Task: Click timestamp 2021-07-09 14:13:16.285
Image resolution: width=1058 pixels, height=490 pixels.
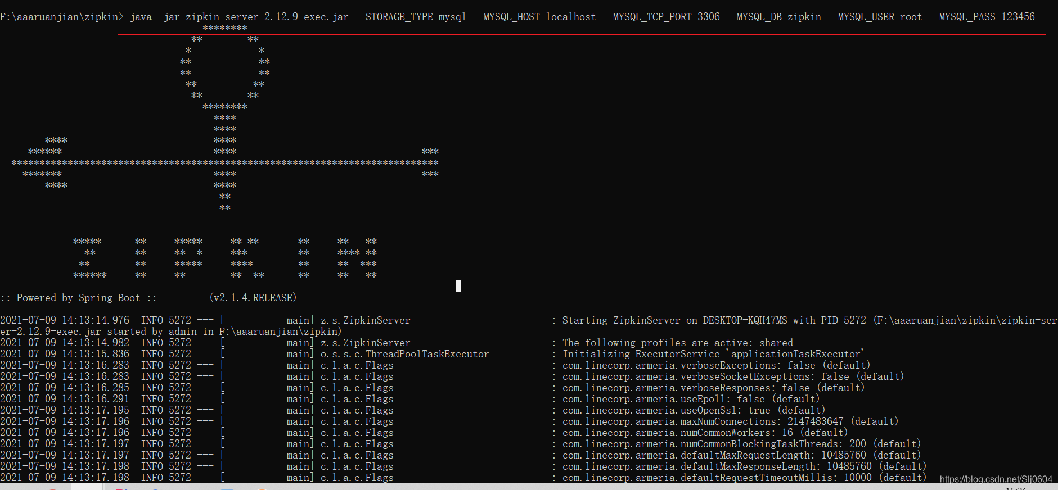Action: click(65, 388)
